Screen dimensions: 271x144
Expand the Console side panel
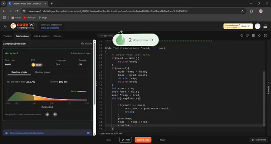tap(269, 88)
